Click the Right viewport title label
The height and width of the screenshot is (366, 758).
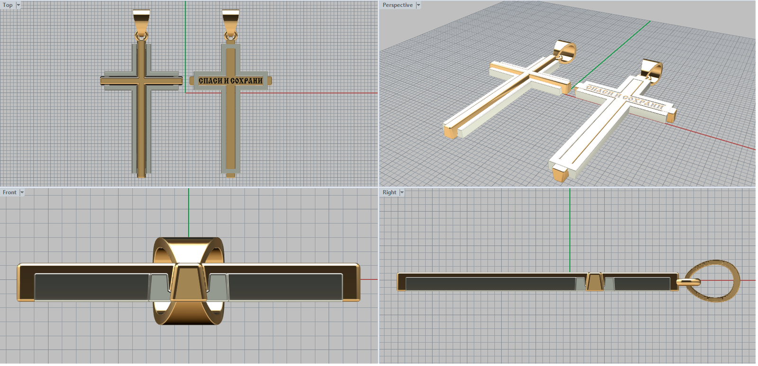389,192
